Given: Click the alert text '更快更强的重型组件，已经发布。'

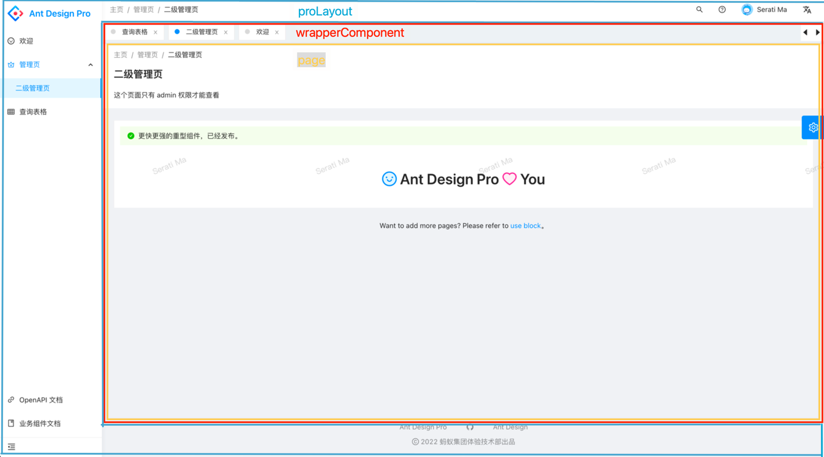Looking at the screenshot, I should pyautogui.click(x=189, y=136).
